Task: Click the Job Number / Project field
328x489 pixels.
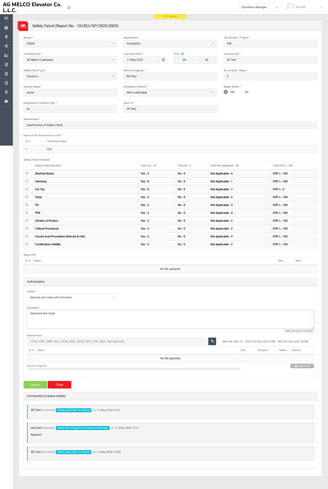Action: [x=270, y=44]
